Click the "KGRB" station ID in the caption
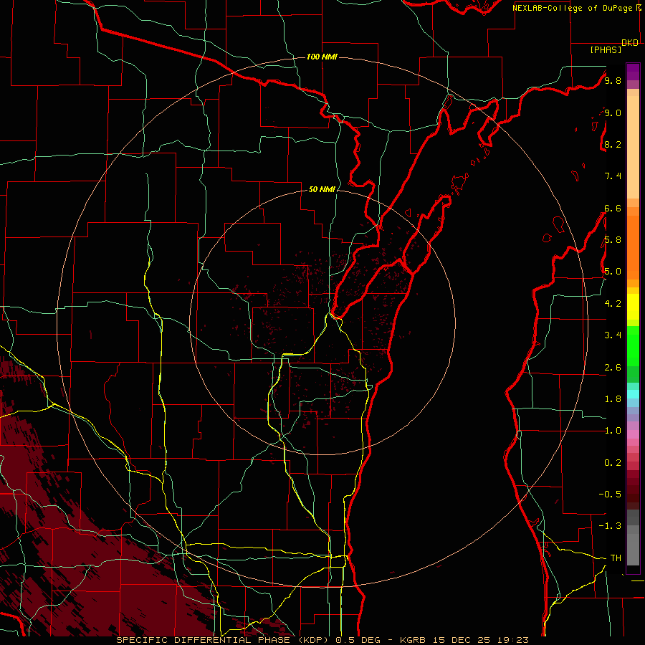This screenshot has width=645, height=645. point(414,640)
